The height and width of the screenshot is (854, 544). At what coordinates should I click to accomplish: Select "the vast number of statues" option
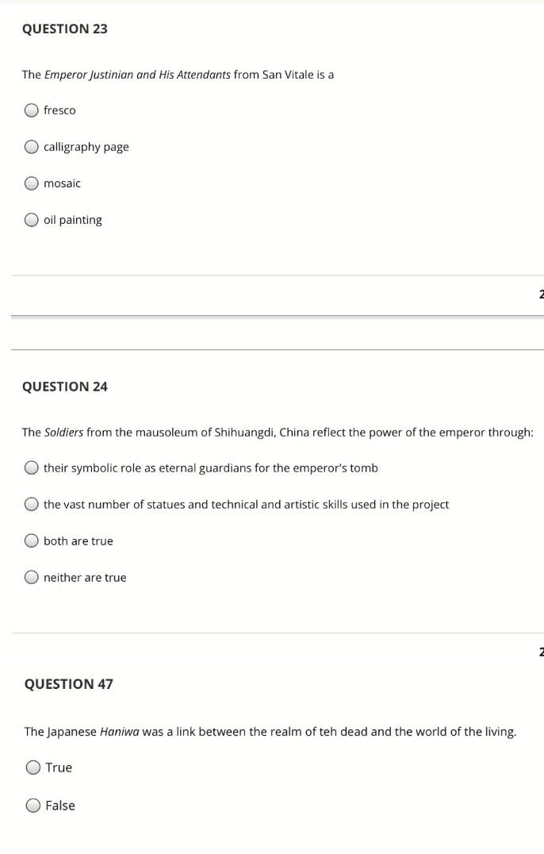(32, 504)
